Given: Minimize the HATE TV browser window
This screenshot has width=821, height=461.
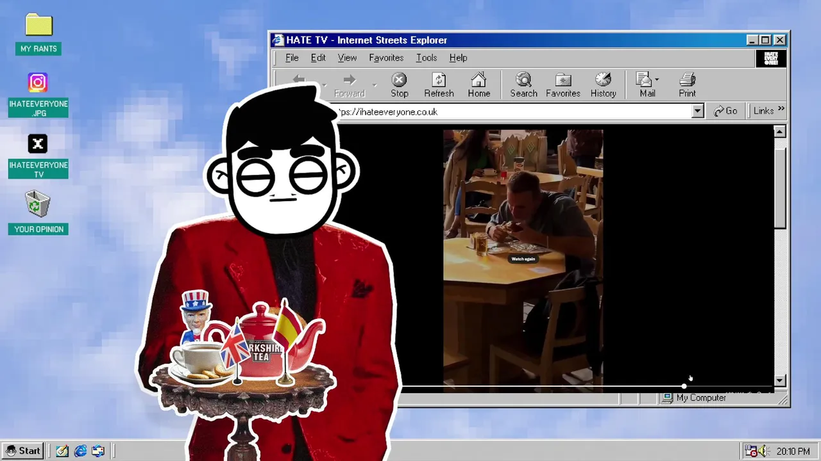Looking at the screenshot, I should click(x=752, y=40).
